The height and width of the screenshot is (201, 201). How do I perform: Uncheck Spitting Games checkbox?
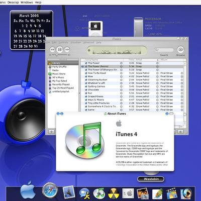pos(86,86)
